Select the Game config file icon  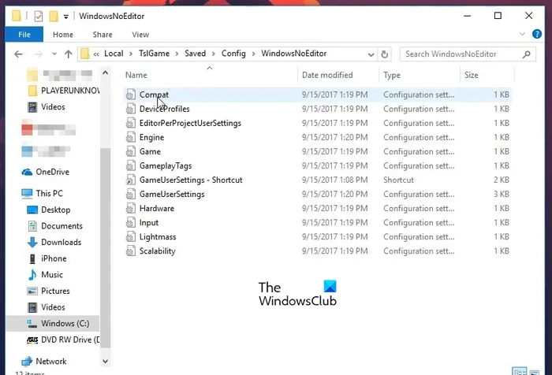click(x=131, y=151)
